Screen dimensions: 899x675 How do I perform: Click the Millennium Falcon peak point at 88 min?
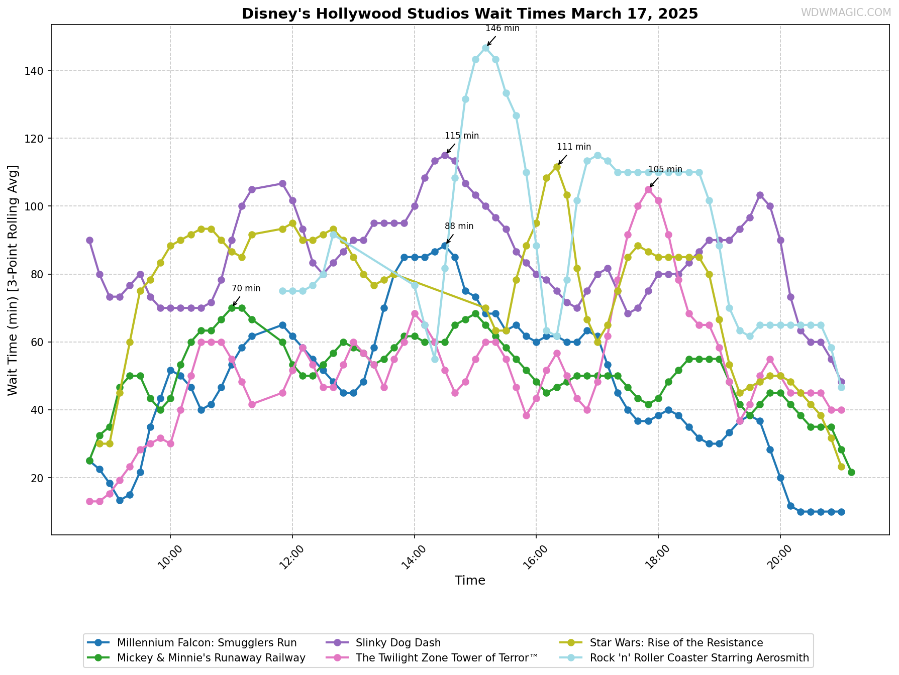445,246
